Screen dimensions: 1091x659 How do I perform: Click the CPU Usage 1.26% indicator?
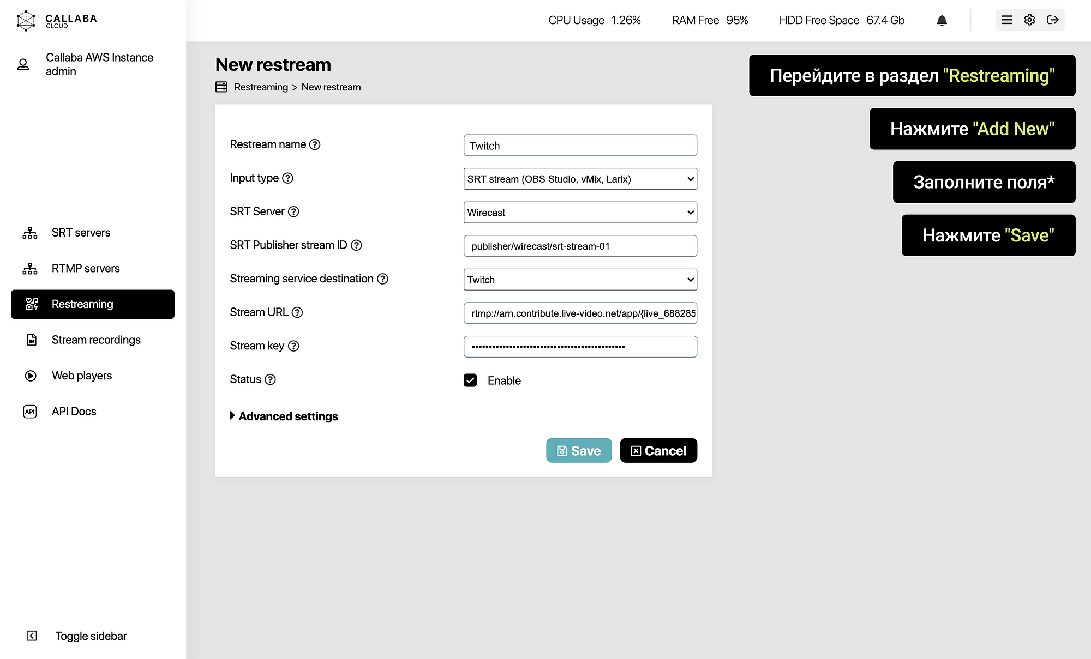pos(595,20)
